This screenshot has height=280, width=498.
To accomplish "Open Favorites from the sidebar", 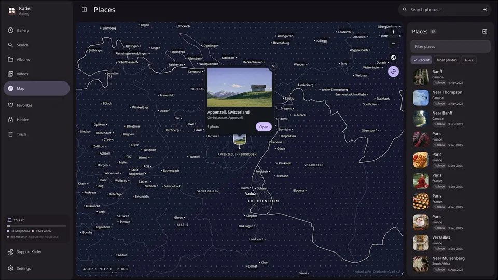I will click(36, 105).
